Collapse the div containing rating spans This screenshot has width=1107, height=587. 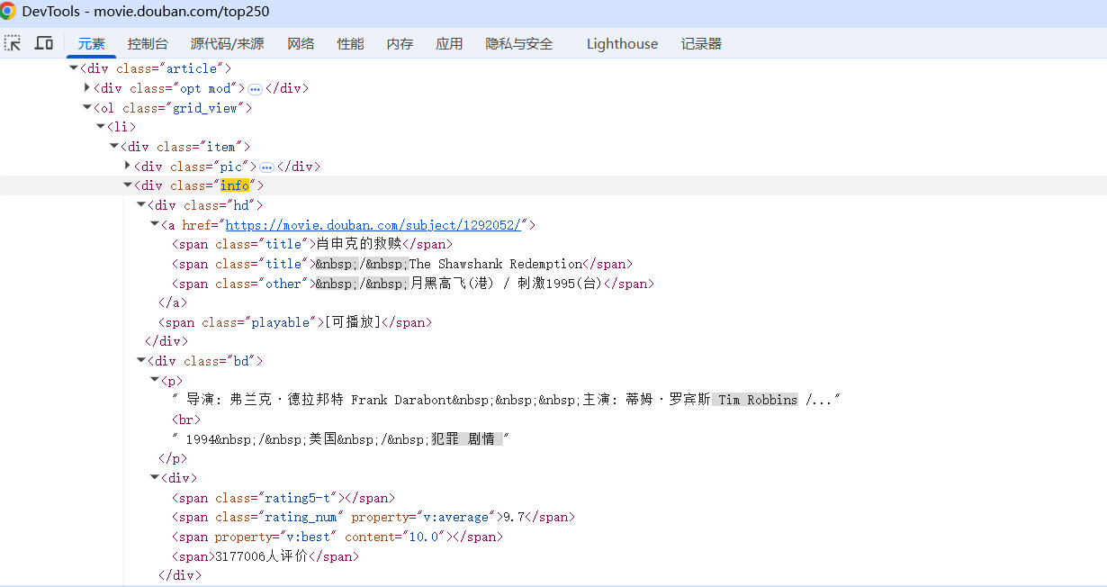pyautogui.click(x=155, y=478)
